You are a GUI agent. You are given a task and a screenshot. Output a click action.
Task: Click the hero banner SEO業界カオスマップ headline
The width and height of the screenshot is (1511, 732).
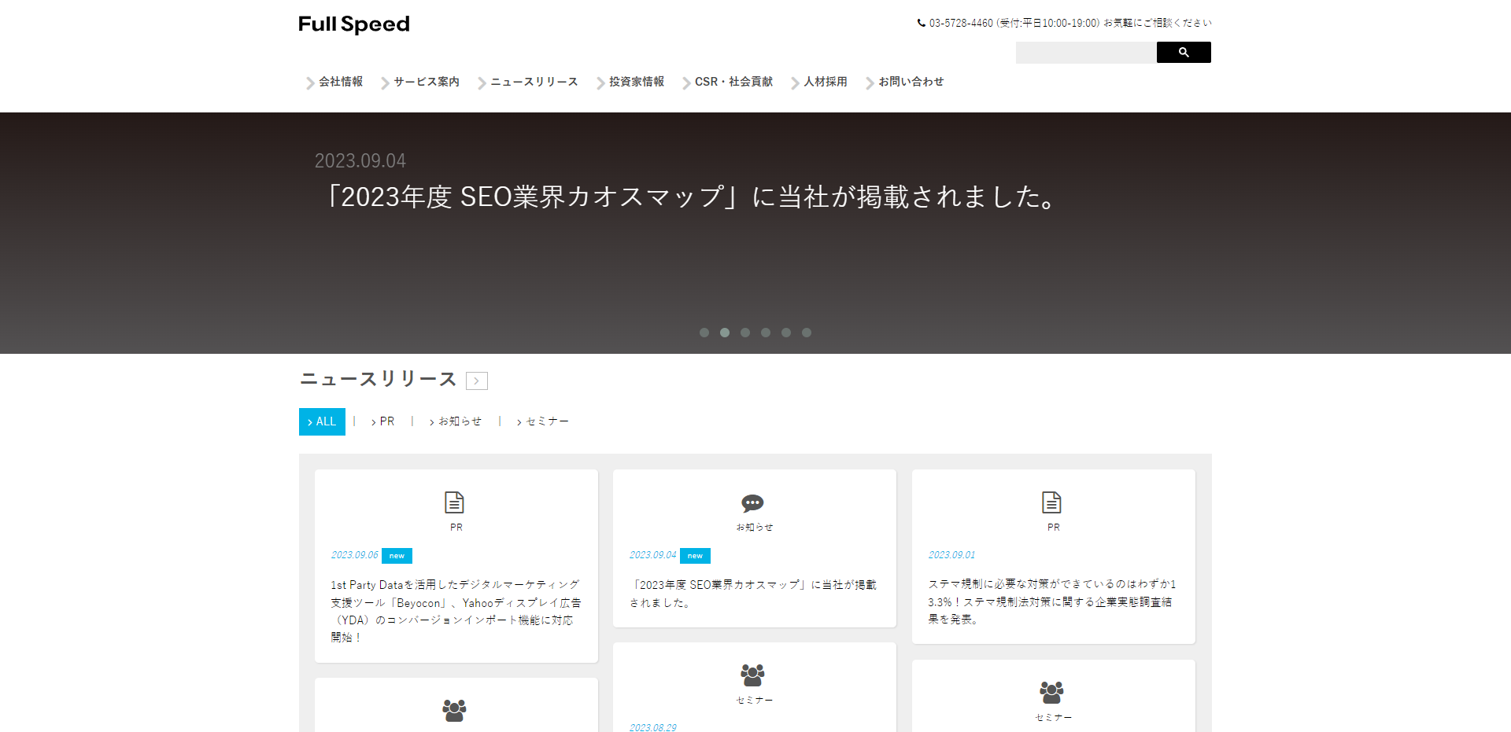[693, 197]
